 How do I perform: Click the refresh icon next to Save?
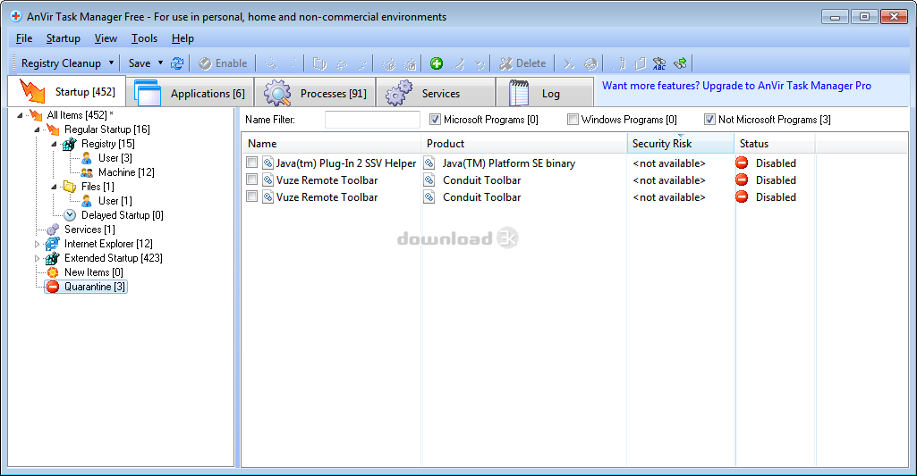pyautogui.click(x=177, y=63)
